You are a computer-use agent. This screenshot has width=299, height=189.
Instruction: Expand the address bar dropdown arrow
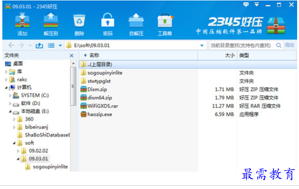tap(202, 46)
